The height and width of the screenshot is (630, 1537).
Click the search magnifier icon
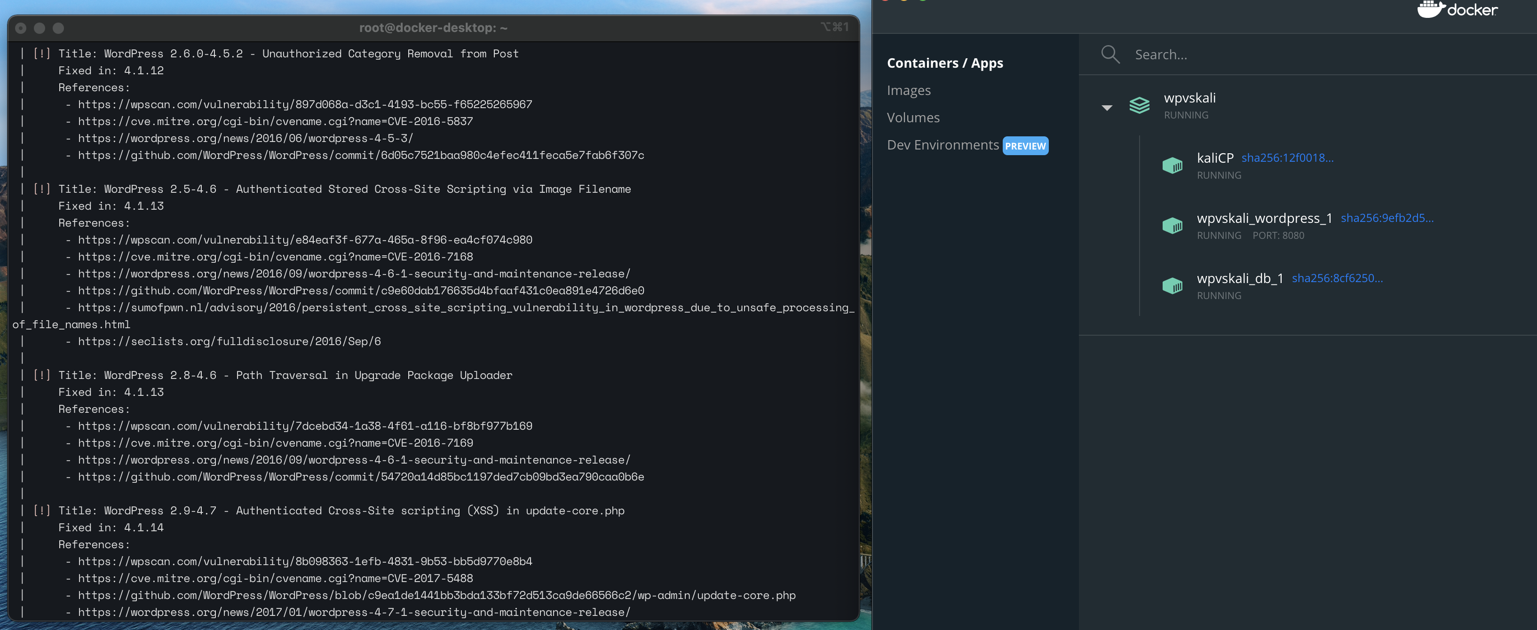click(x=1110, y=54)
